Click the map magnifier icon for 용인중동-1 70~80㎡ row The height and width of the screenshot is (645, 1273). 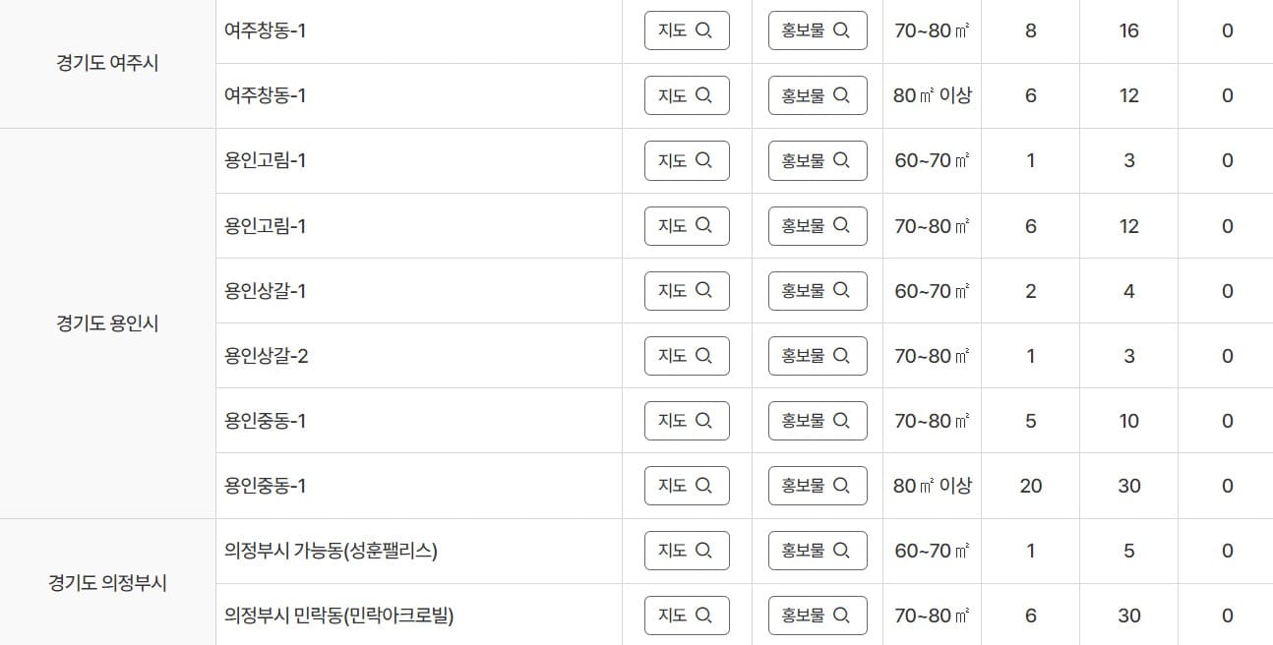tap(705, 420)
